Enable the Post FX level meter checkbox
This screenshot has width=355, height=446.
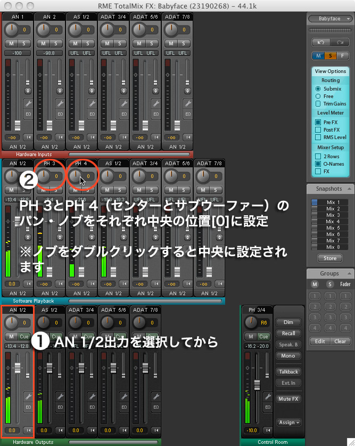point(318,129)
